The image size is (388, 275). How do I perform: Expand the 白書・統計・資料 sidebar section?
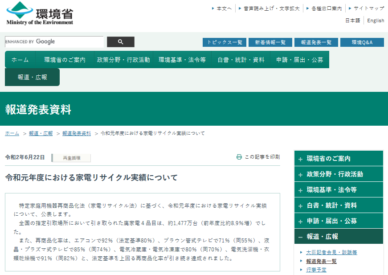point(339,205)
